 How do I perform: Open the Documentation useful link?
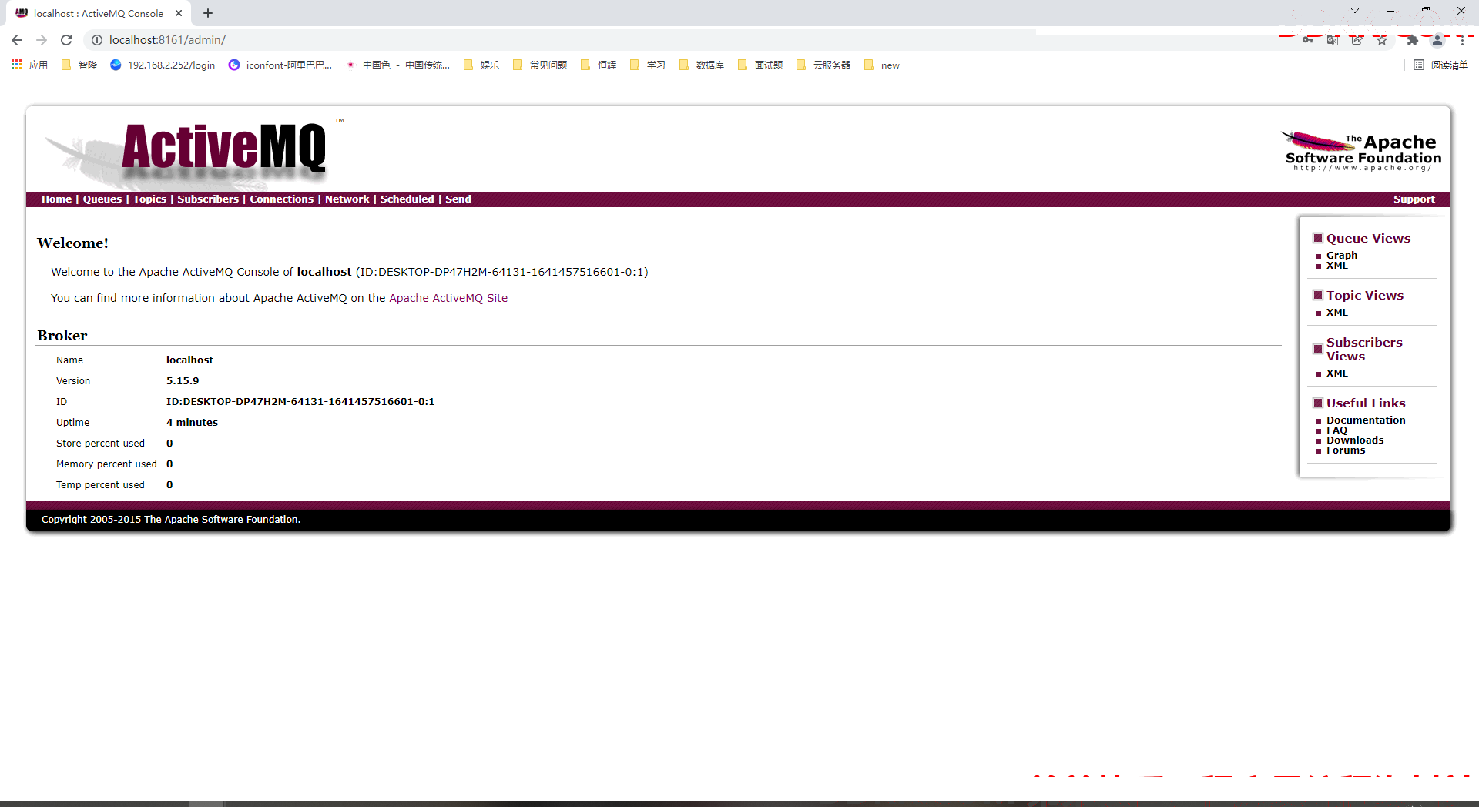1366,420
